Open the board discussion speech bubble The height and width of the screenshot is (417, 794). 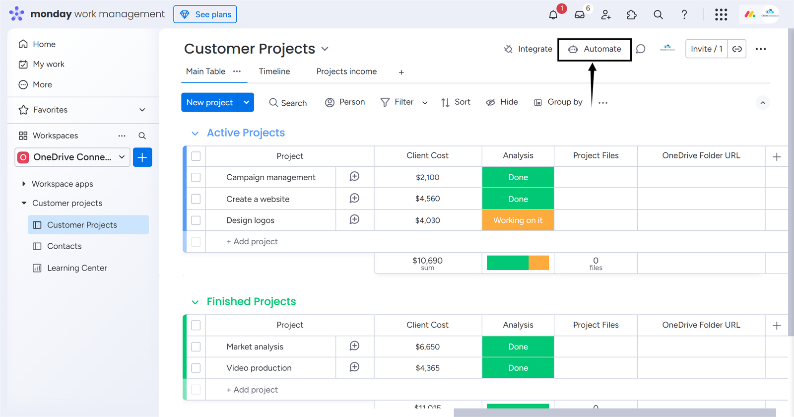coord(641,49)
